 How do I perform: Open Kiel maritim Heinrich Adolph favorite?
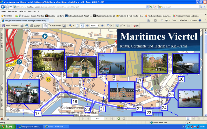point(78,16)
